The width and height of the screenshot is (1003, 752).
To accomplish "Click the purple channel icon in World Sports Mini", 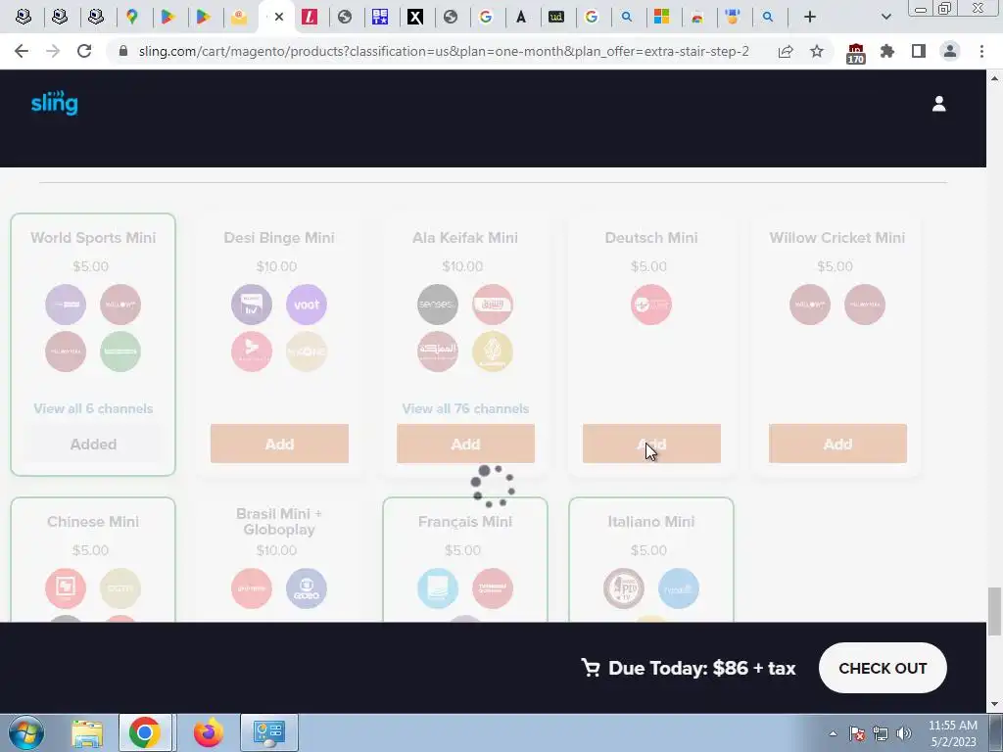I will 66,305.
